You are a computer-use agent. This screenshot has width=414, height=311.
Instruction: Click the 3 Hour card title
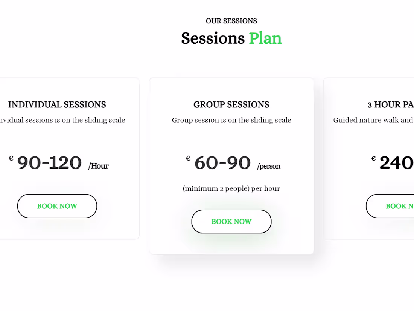click(x=391, y=104)
